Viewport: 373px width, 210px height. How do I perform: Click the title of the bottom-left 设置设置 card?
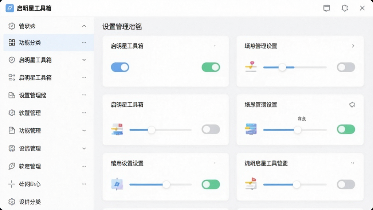click(x=127, y=163)
